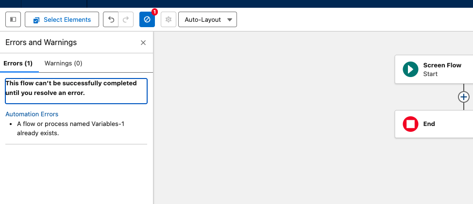This screenshot has height=204, width=473.
Task: Undo the last flow change
Action: tap(111, 19)
